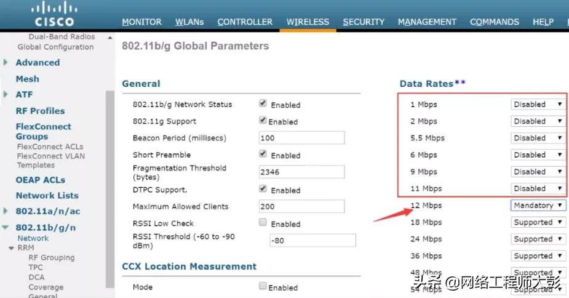Open the MONITOR menu
Screen dimensions: 569x298
point(141,22)
